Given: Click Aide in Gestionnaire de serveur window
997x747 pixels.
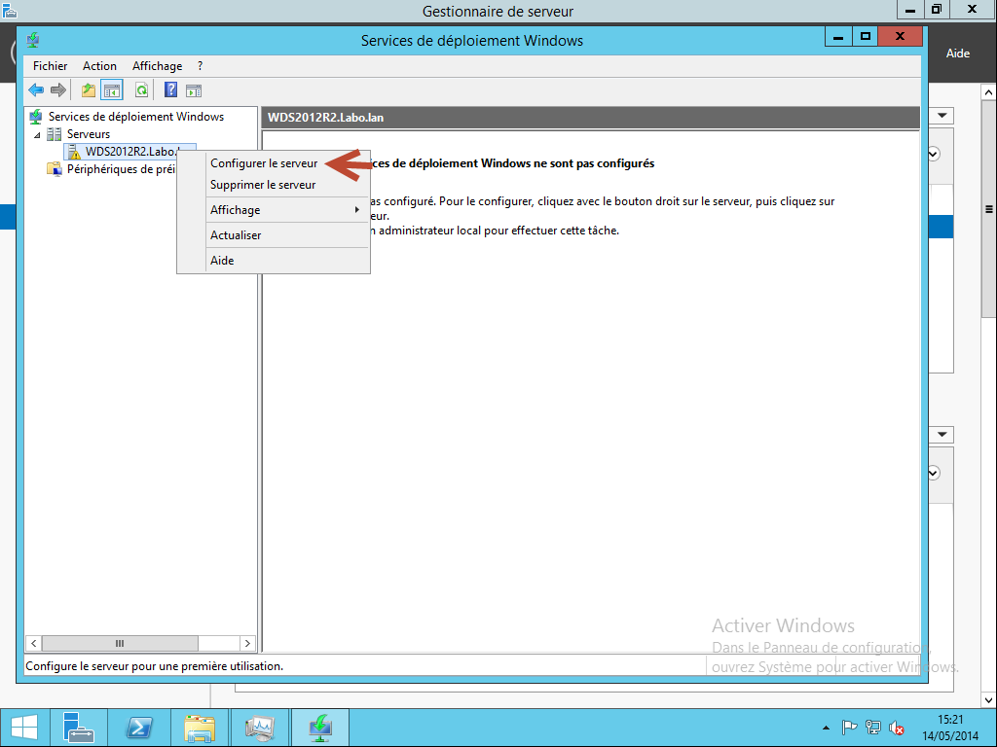Looking at the screenshot, I should point(958,53).
